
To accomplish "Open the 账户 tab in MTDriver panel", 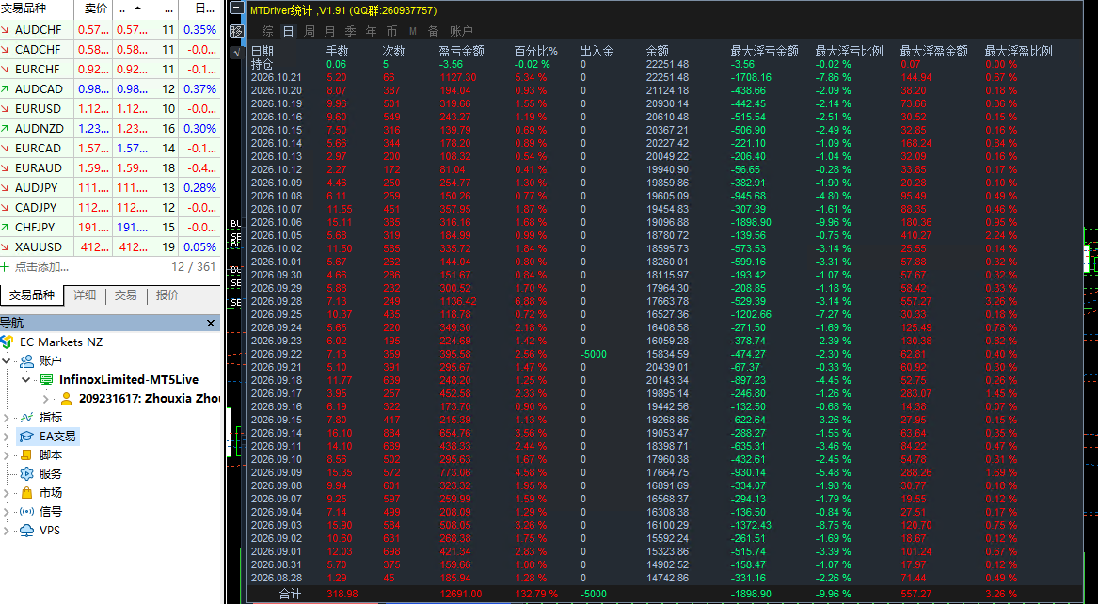I will [461, 31].
